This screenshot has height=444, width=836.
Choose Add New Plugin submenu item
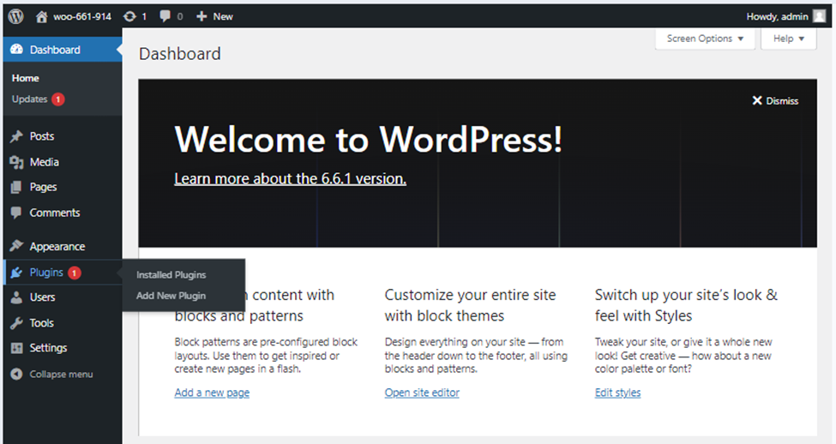171,296
